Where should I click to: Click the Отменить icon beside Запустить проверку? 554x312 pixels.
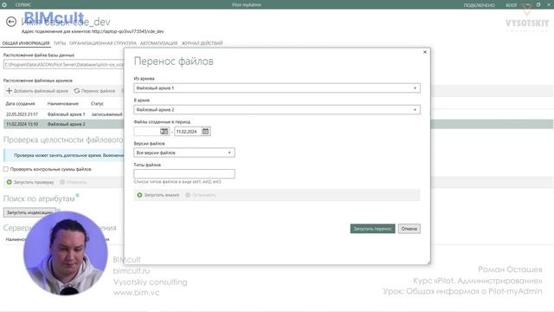[x=62, y=182]
